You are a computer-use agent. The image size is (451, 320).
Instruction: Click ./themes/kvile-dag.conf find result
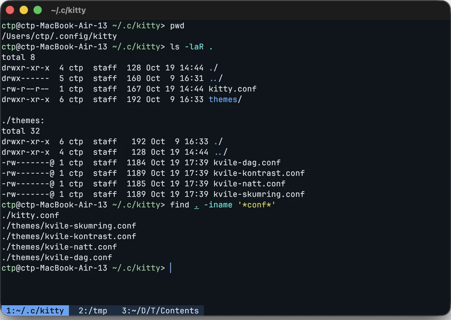click(x=57, y=258)
